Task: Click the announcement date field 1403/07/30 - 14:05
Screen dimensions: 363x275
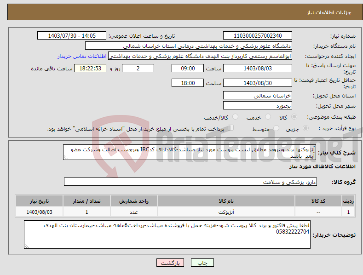Action: pyautogui.click(x=72, y=36)
